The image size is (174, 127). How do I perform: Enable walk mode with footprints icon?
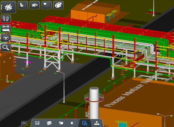pos(6,19)
